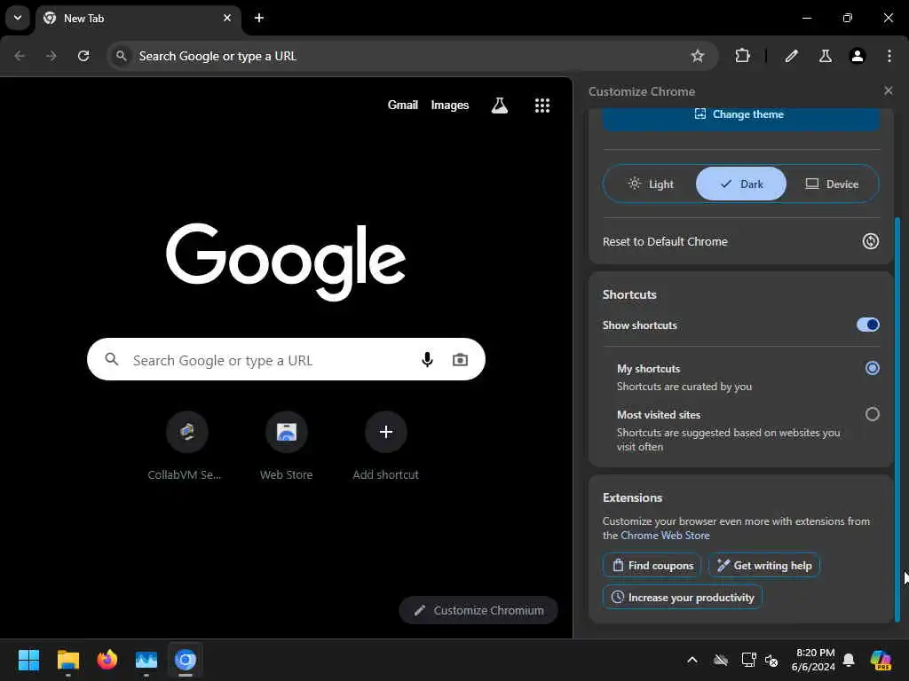
Task: Click the Get writing help chip
Action: (x=764, y=565)
